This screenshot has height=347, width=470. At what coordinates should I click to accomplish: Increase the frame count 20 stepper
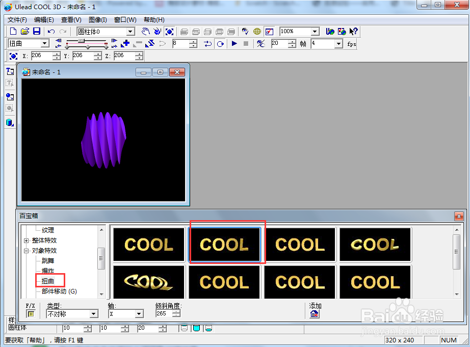tap(292, 42)
